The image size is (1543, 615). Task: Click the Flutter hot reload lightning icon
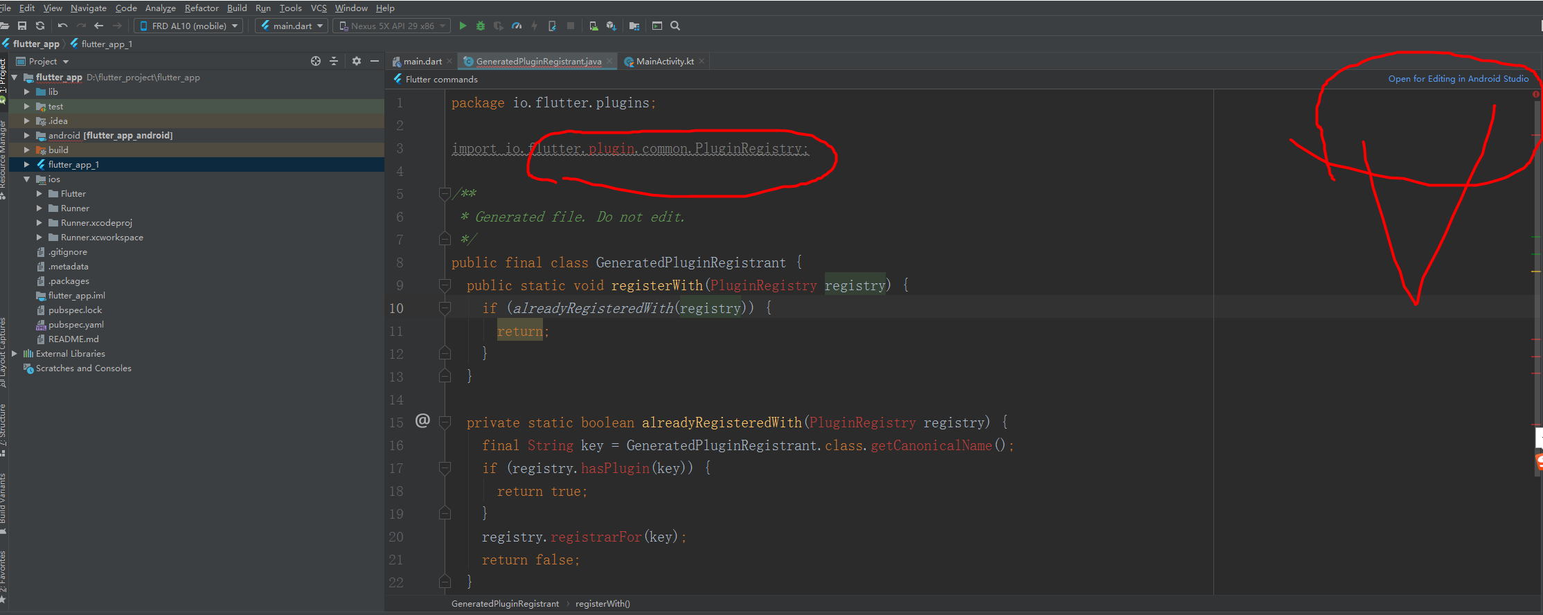[534, 26]
